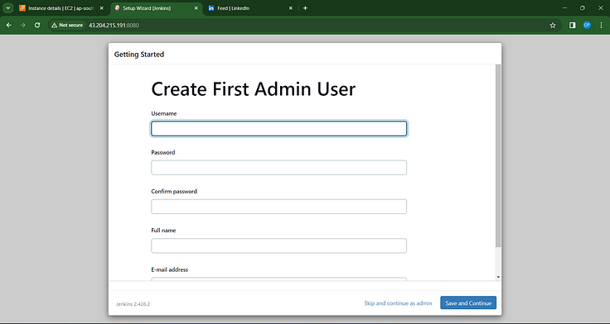
Task: Focus the Username input field
Action: pyautogui.click(x=279, y=129)
